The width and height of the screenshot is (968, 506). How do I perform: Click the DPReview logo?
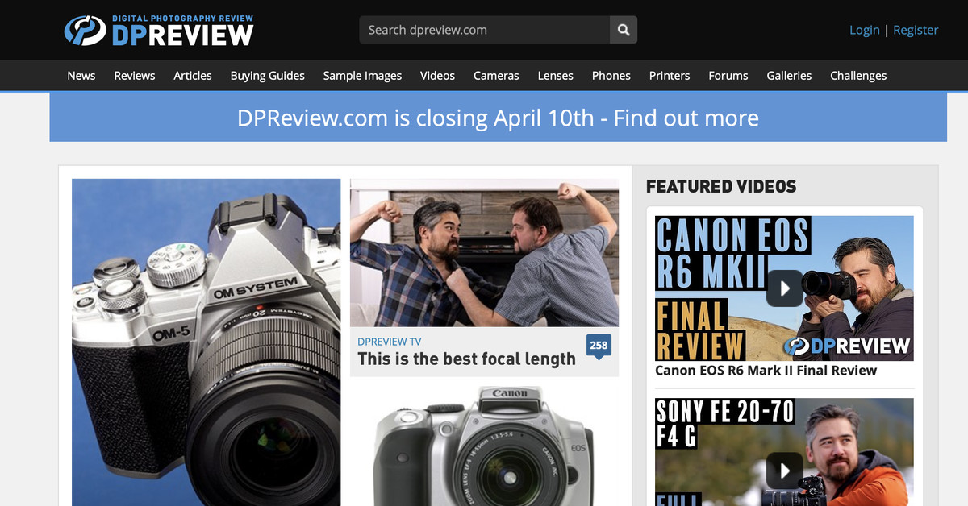159,30
